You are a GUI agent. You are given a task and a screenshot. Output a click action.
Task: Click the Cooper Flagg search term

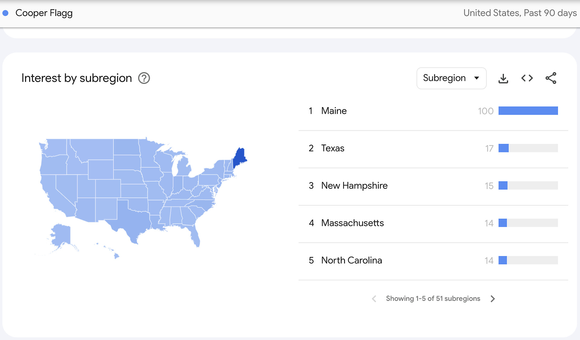click(x=44, y=13)
